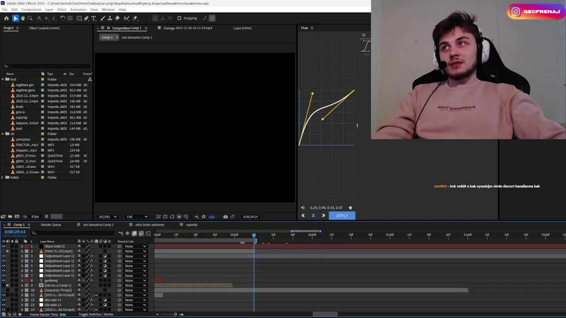Enable the Snapping checkbox
The image size is (566, 318).
pyautogui.click(x=179, y=18)
